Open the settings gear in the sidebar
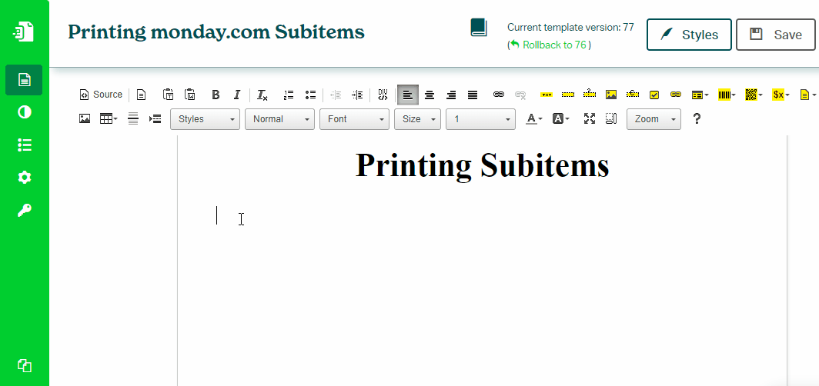Viewport: 819px width, 386px height. pyautogui.click(x=25, y=178)
